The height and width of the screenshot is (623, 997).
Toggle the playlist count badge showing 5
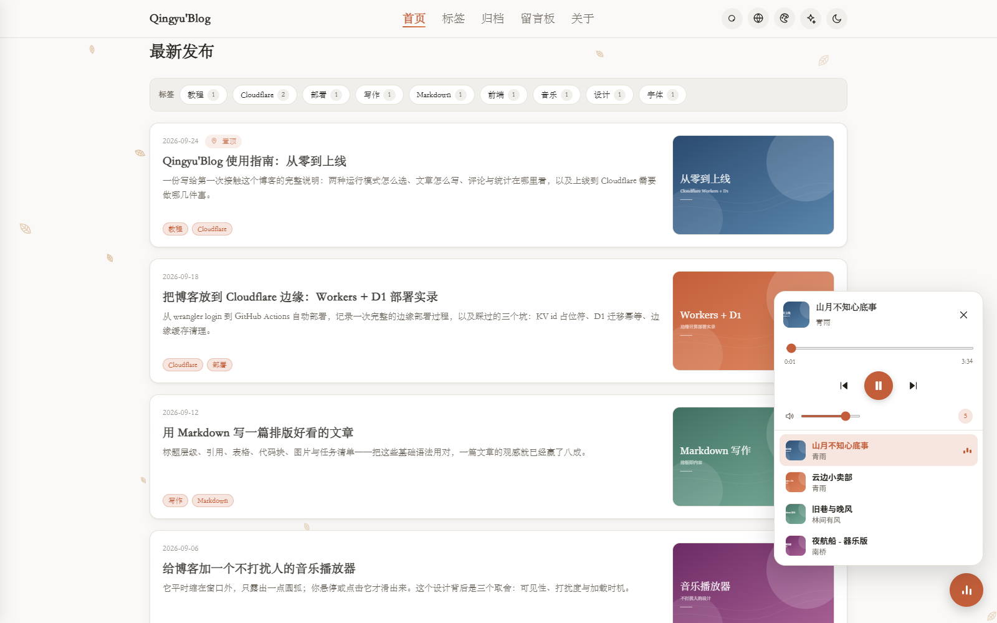pos(965,416)
